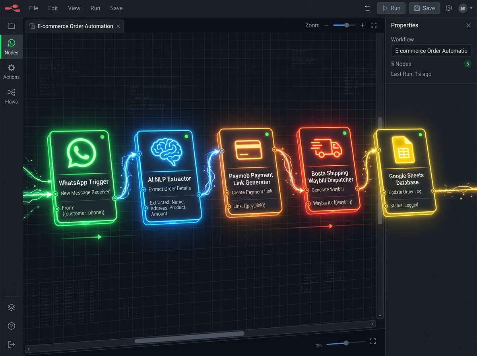Viewport: 477px width, 356px height.
Task: Click the horizontal scrollbar right arrow
Action: pyautogui.click(x=372, y=324)
